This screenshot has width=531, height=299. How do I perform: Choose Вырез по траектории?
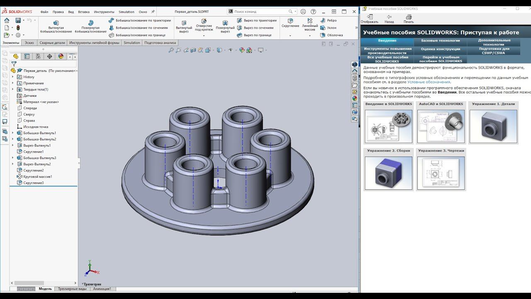coord(256,20)
